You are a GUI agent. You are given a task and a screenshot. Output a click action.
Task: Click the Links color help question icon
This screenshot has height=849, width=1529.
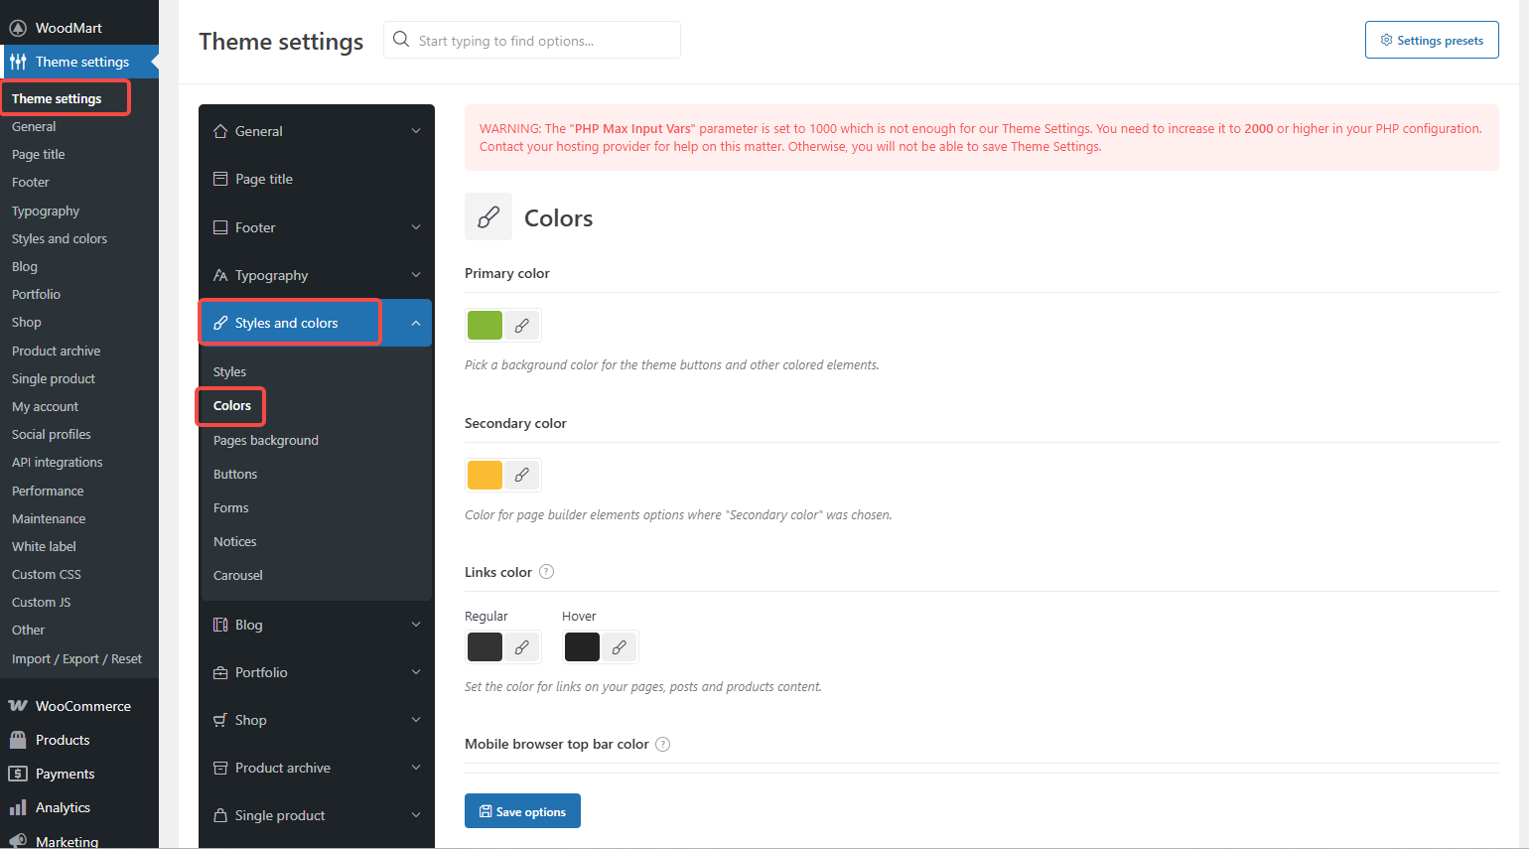point(546,572)
